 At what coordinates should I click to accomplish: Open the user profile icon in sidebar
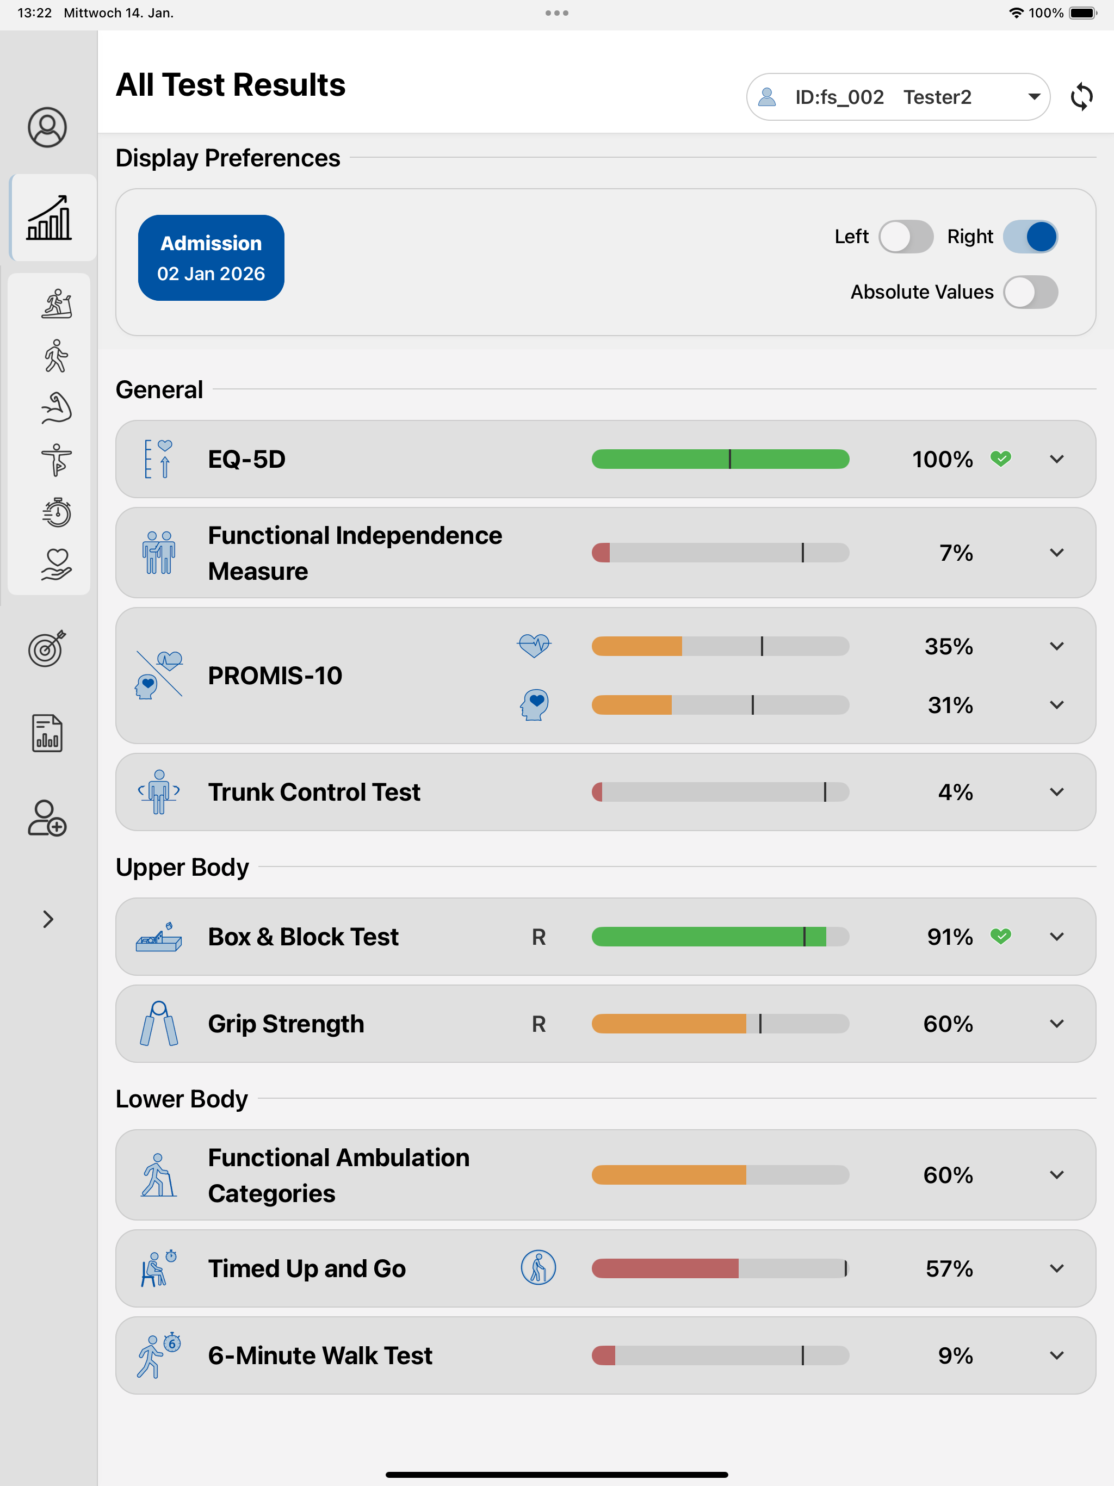(x=47, y=127)
